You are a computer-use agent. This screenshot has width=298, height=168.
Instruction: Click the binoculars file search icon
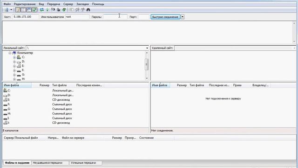(x=88, y=10)
